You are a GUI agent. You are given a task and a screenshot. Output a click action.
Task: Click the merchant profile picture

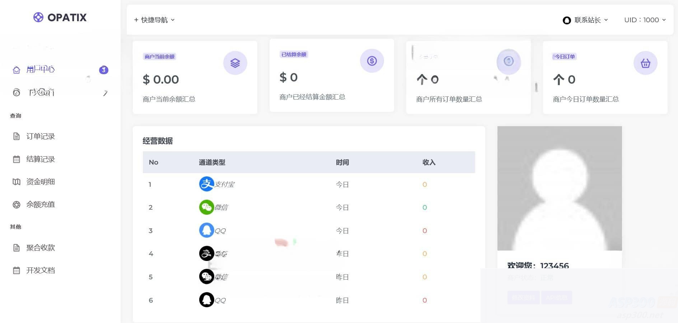click(x=560, y=188)
